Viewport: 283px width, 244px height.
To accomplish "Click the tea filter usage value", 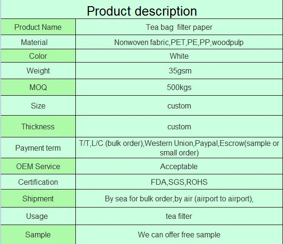I will 179,216.
